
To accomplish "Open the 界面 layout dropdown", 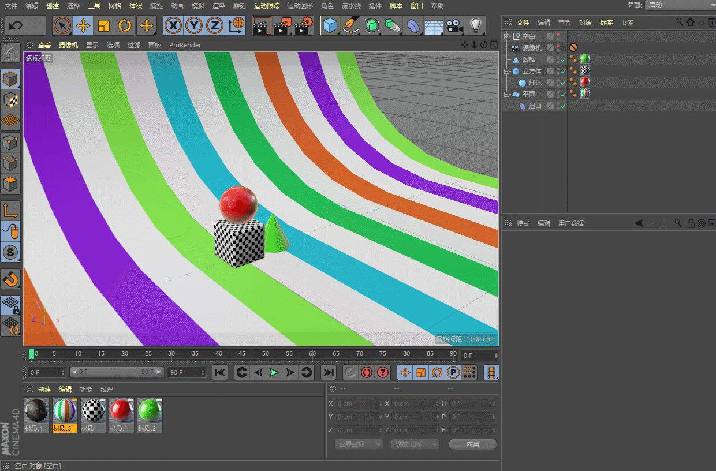I will tap(680, 5).
